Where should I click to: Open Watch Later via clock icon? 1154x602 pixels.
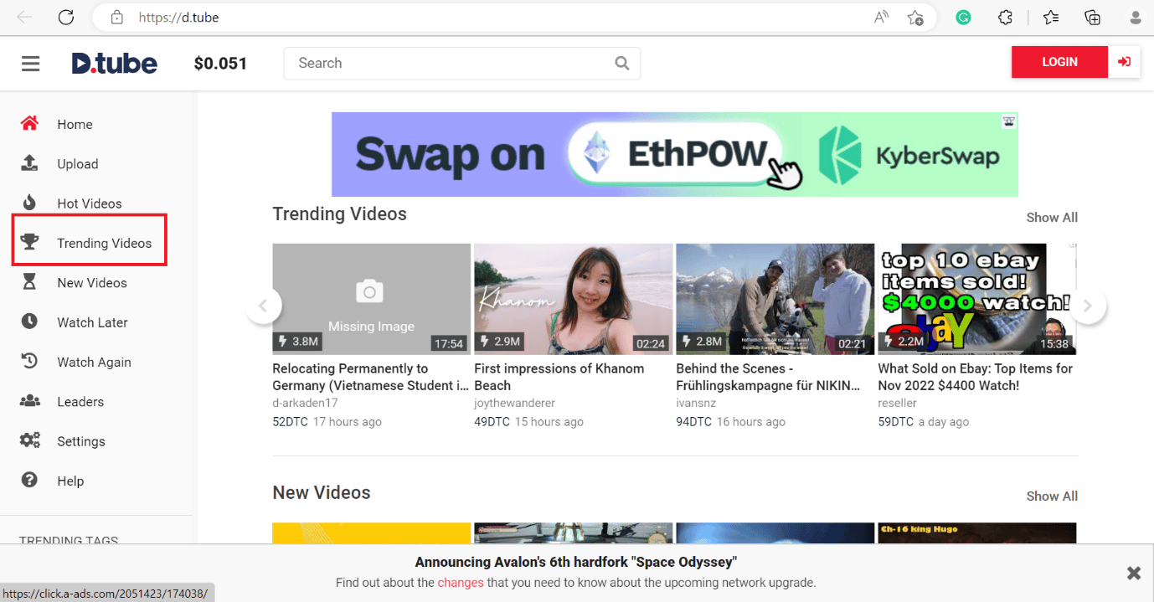point(30,322)
